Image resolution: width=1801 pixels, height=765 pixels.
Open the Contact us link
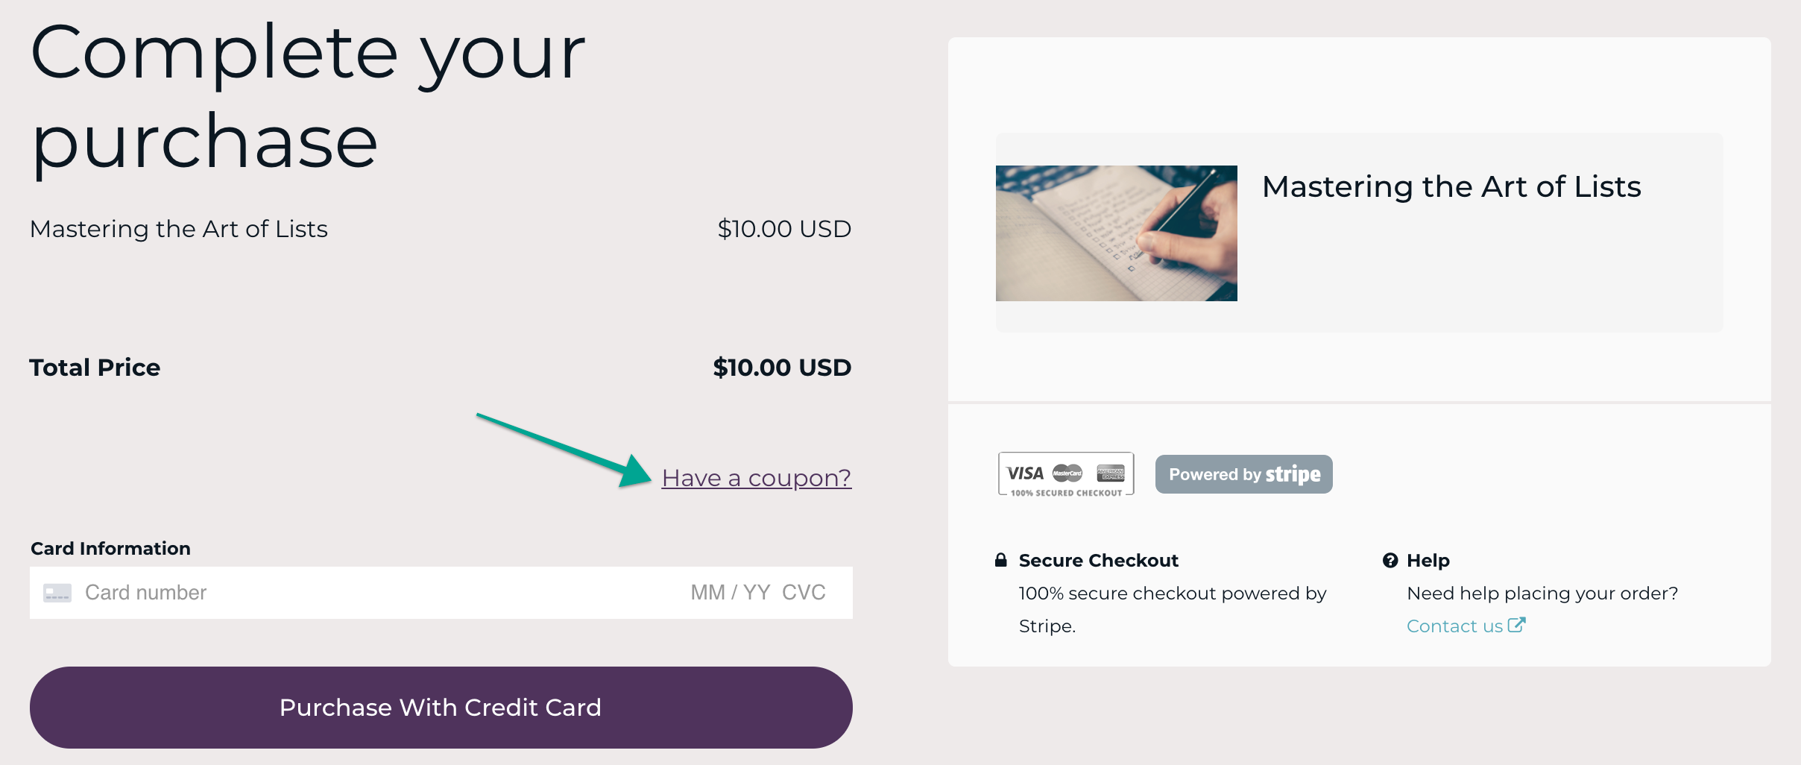1454,626
